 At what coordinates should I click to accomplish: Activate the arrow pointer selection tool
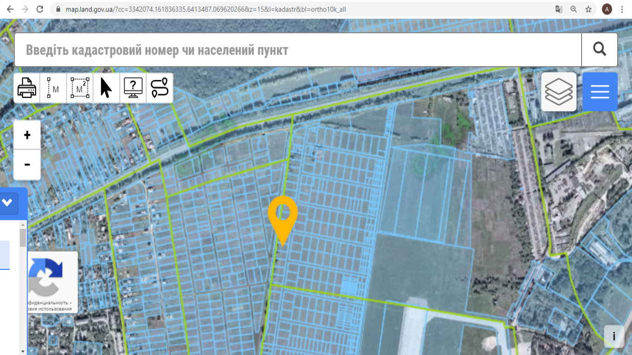(106, 88)
